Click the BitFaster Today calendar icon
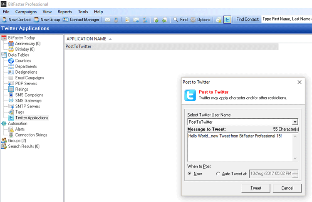The image size is (312, 202). 4,37
